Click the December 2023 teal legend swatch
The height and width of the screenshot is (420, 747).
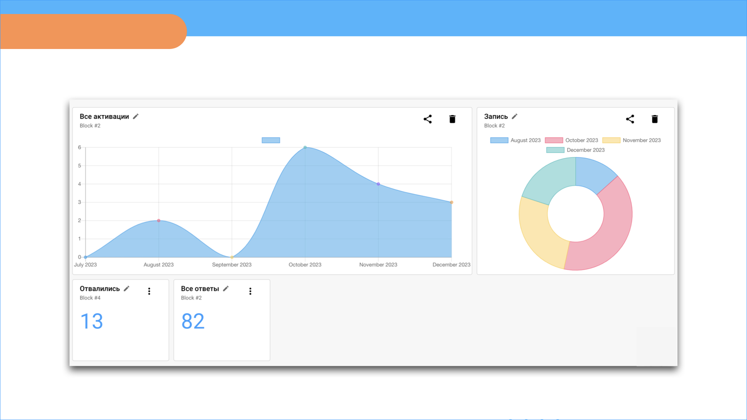tap(555, 150)
